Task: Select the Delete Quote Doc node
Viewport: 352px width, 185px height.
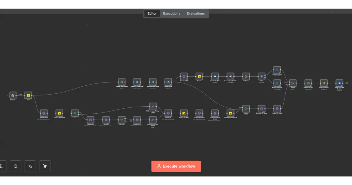Action: tap(308, 83)
